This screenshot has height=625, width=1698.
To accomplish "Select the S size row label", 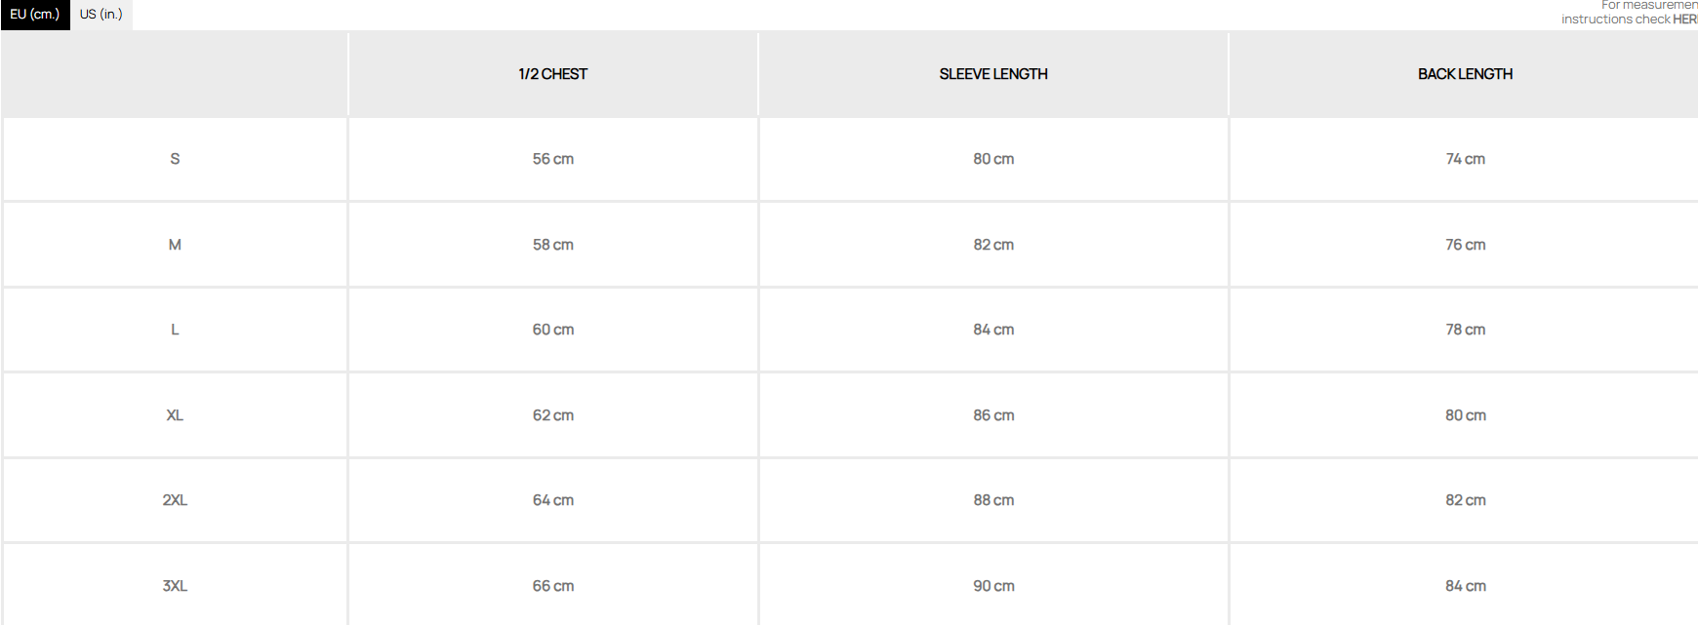I will coord(175,159).
